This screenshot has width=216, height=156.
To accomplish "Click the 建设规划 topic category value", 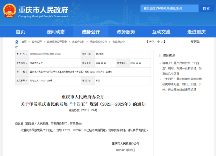I will pos(100,54).
